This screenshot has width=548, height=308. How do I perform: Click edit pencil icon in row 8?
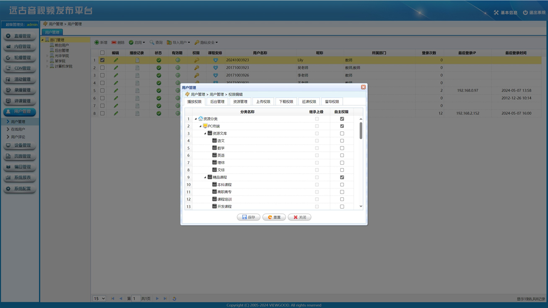pyautogui.click(x=116, y=113)
